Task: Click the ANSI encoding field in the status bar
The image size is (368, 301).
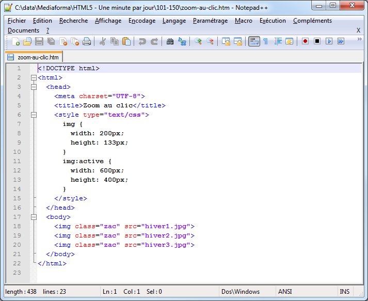Action: click(x=285, y=292)
